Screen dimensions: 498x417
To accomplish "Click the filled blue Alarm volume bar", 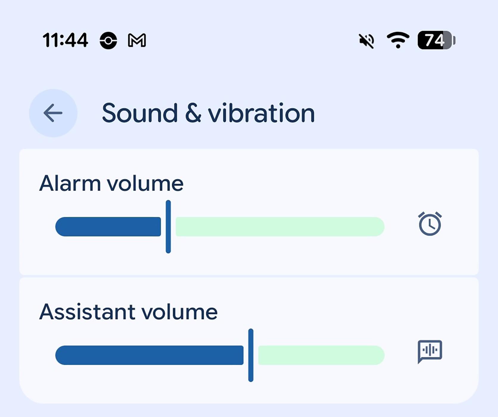I will 108,227.
